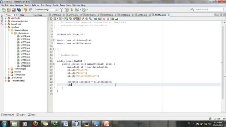
Task: Click the editor Find Selection magnifier icon
Action: [67, 19]
